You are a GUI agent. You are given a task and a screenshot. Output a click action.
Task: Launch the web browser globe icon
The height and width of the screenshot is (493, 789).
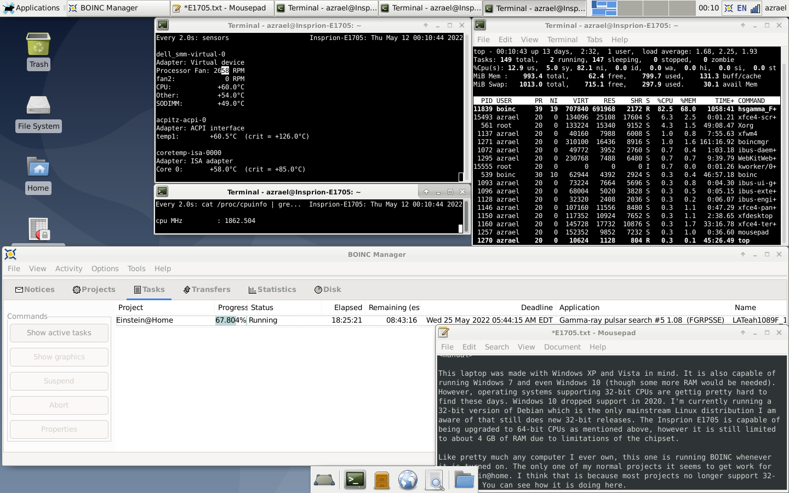pyautogui.click(x=408, y=480)
